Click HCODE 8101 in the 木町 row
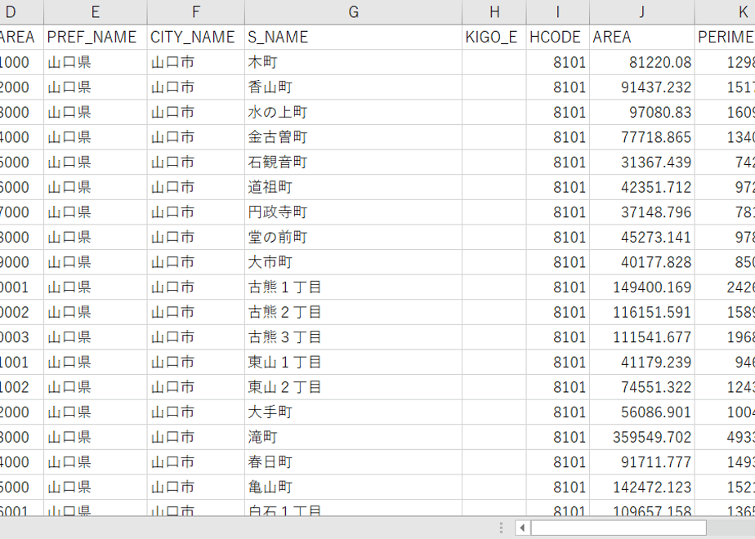 pyautogui.click(x=557, y=62)
